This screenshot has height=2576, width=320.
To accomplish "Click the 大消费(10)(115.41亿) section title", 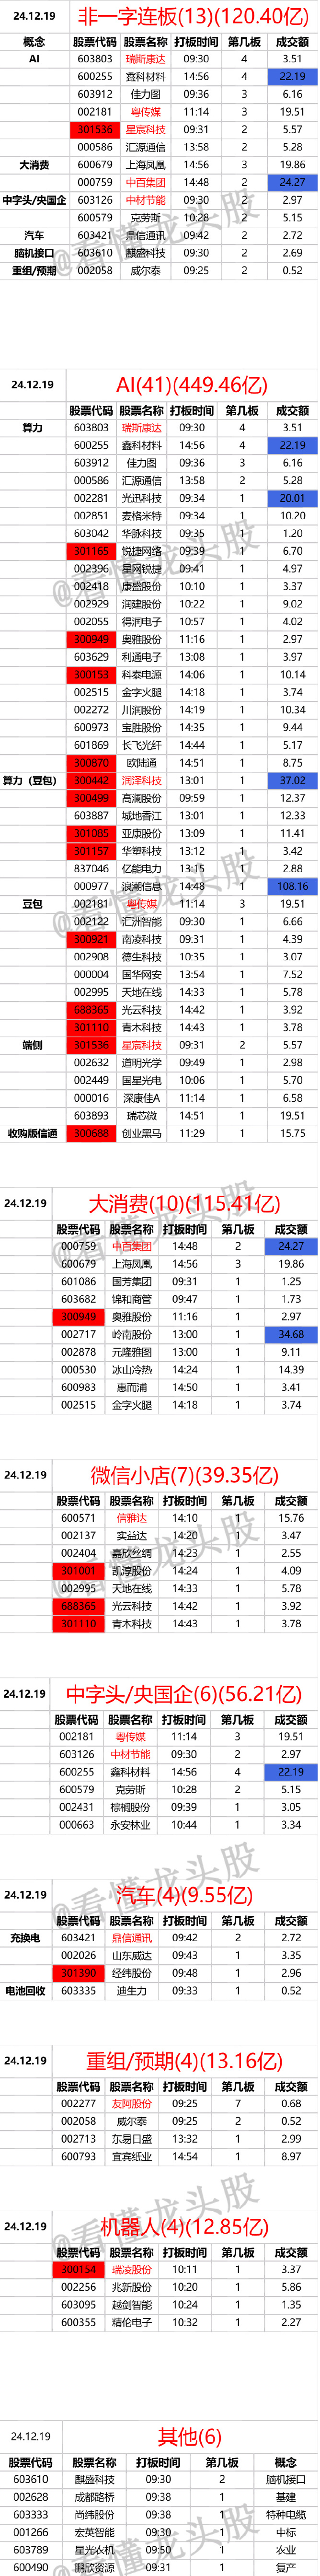I will point(184,1203).
